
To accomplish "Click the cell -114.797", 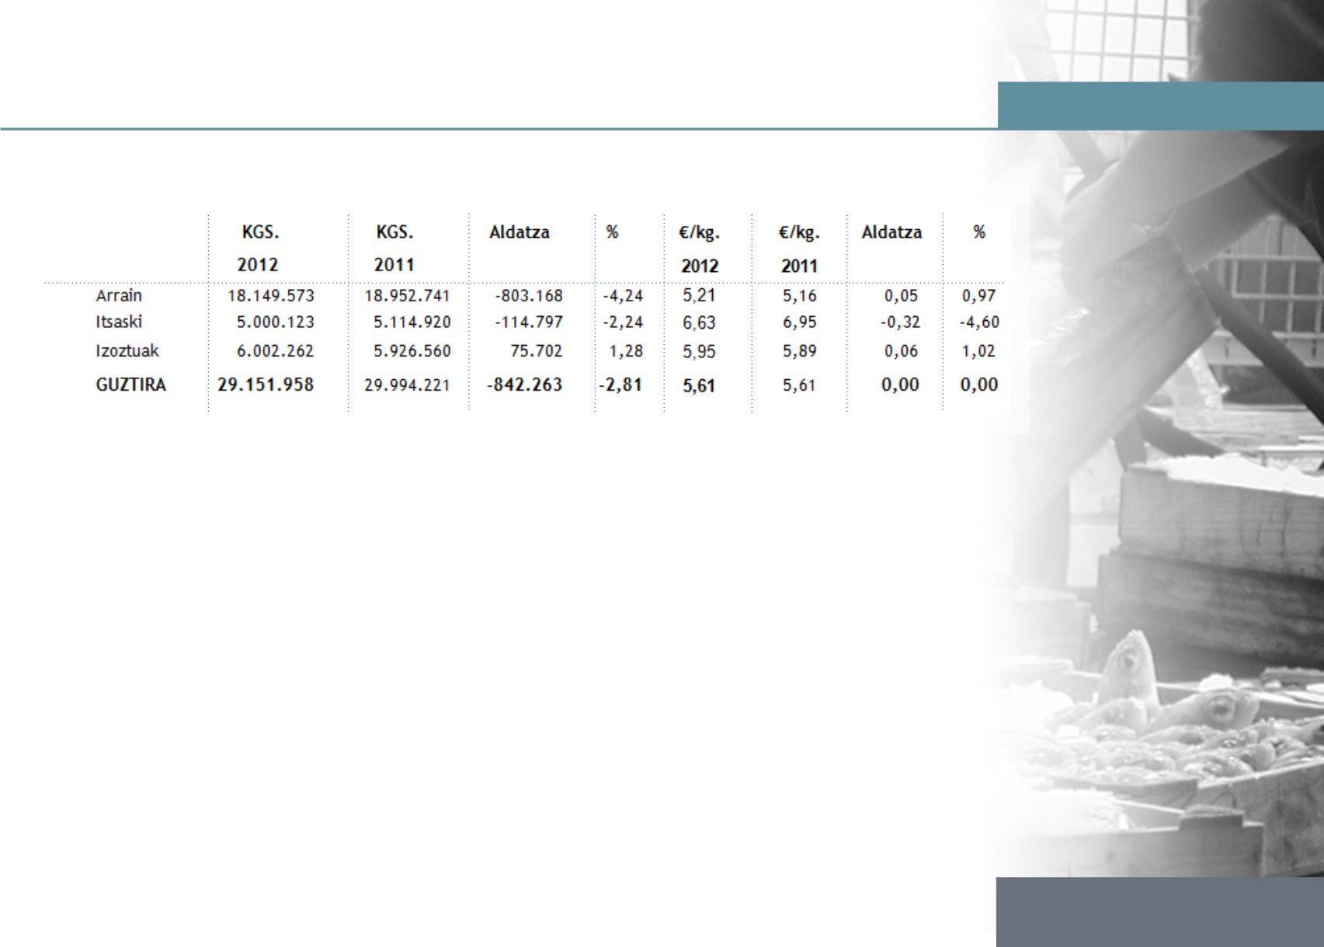I will click(x=529, y=322).
